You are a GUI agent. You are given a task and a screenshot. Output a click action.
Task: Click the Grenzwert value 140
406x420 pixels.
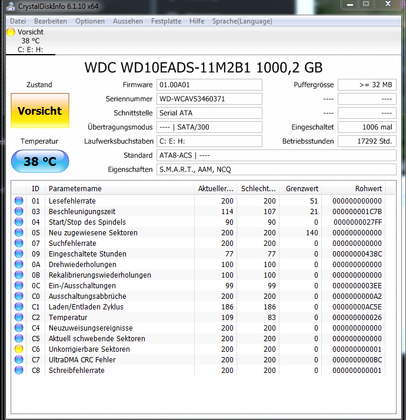click(x=312, y=233)
